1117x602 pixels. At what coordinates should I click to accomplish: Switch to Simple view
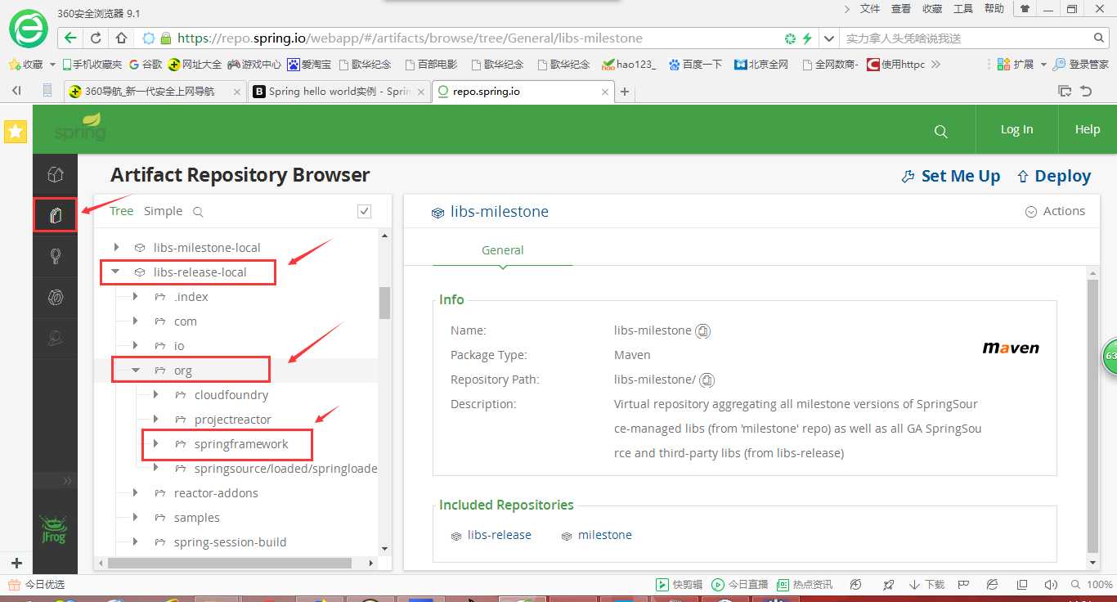click(x=163, y=211)
